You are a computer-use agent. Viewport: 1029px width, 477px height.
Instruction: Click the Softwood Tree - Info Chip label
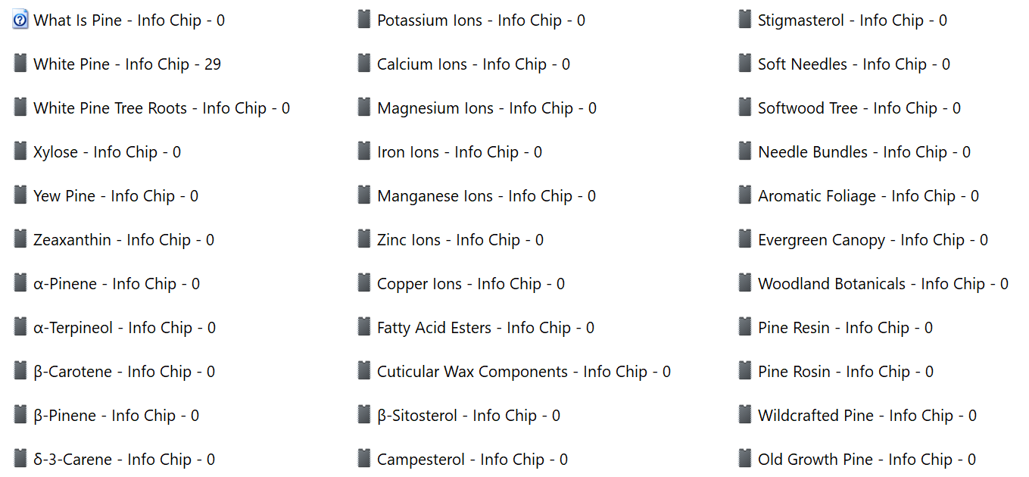click(x=859, y=108)
